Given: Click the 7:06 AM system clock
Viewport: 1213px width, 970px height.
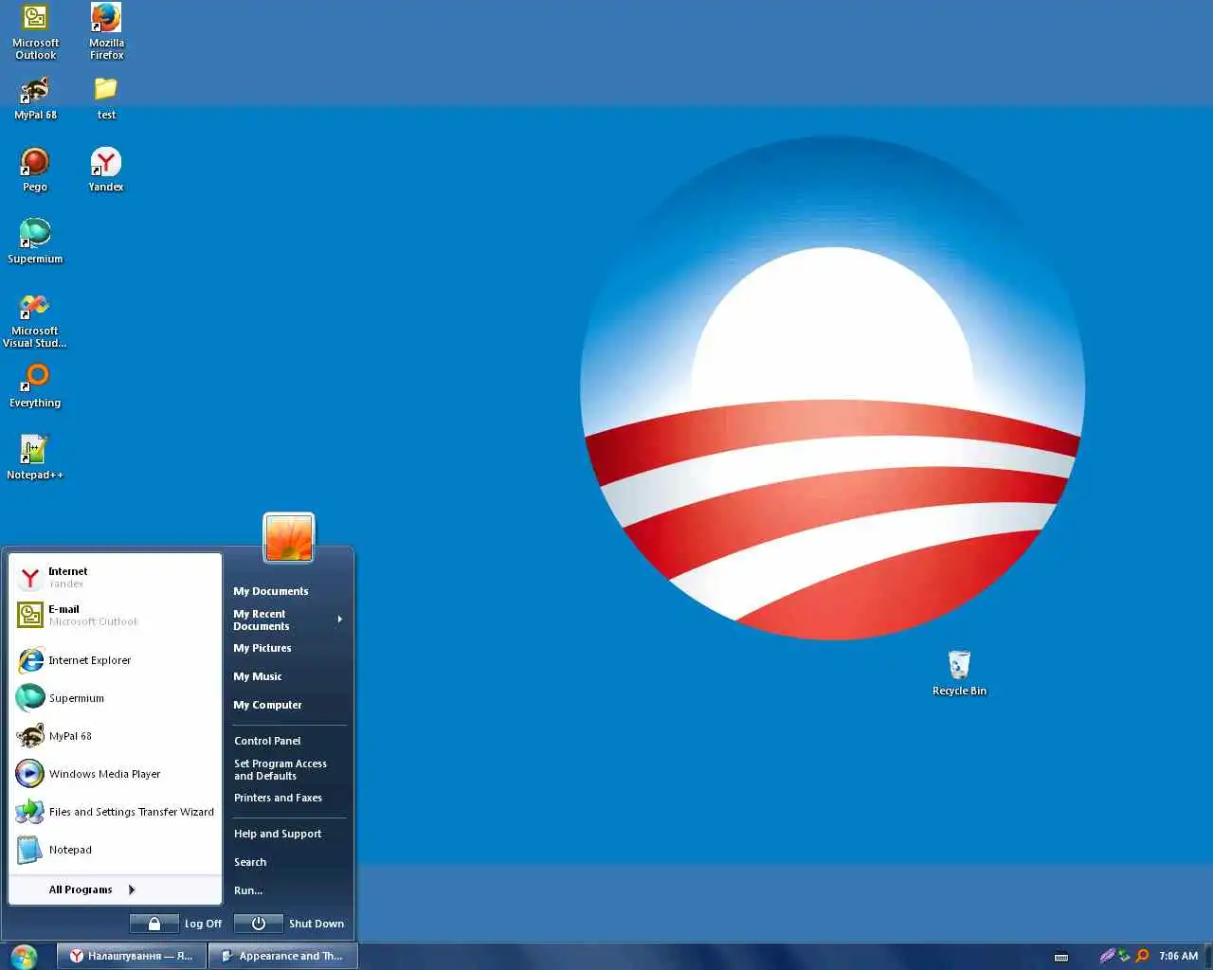Looking at the screenshot, I should pyautogui.click(x=1178, y=956).
